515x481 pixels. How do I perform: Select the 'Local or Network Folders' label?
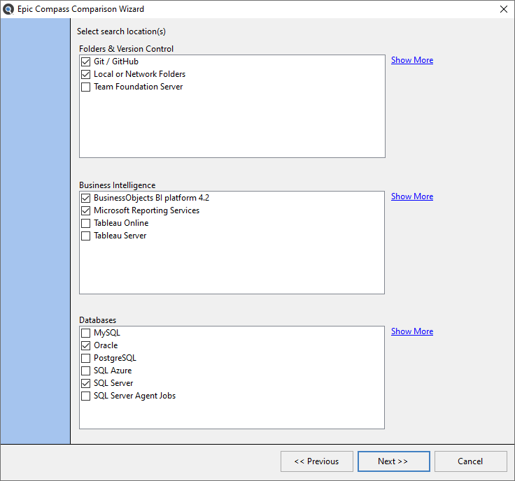coord(139,74)
